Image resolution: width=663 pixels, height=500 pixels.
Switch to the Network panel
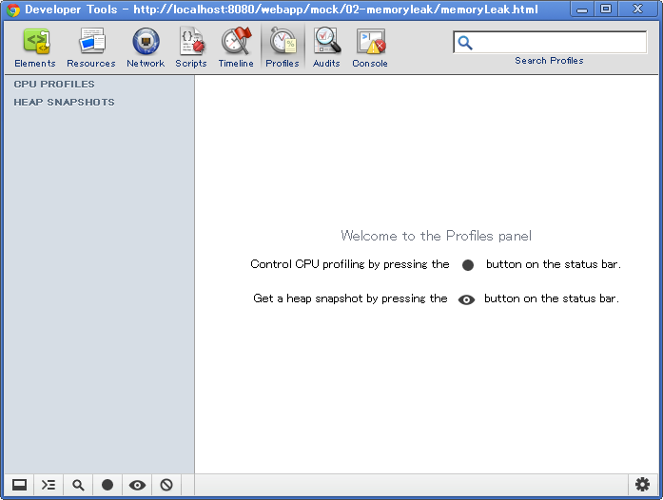[146, 48]
